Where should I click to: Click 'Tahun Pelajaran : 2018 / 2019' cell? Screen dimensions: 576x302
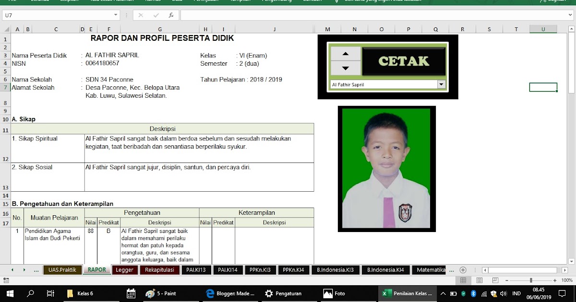241,80
